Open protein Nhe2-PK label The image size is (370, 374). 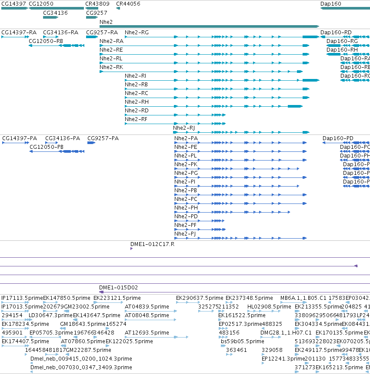tap(186, 164)
